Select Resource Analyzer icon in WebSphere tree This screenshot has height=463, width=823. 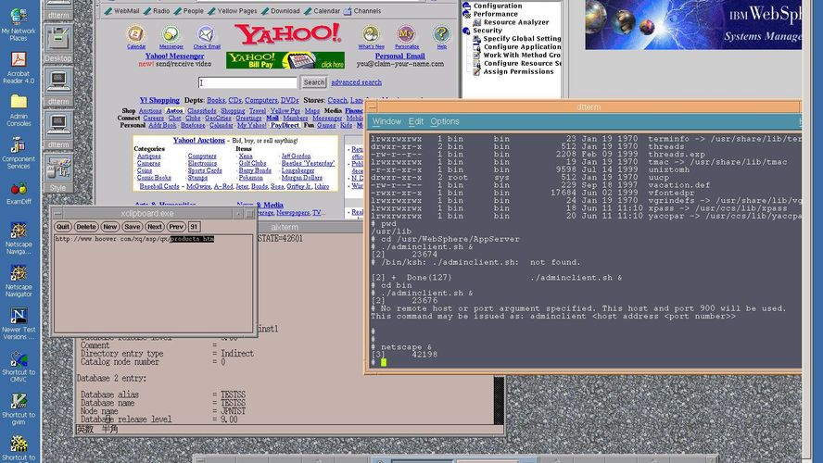tap(477, 22)
